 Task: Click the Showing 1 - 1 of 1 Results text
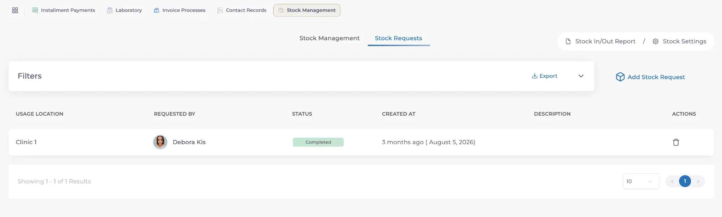point(54,181)
